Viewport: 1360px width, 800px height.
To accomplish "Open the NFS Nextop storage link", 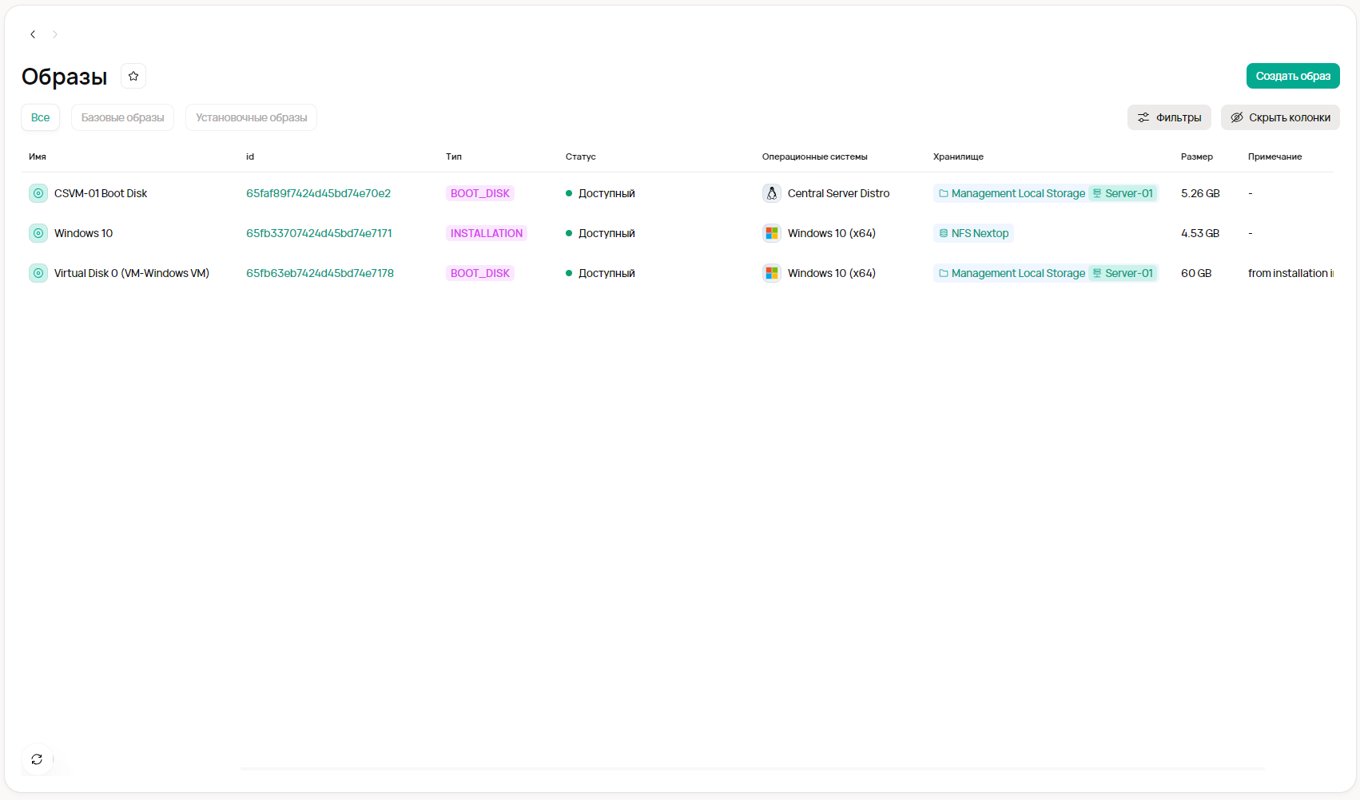I will 973,233.
